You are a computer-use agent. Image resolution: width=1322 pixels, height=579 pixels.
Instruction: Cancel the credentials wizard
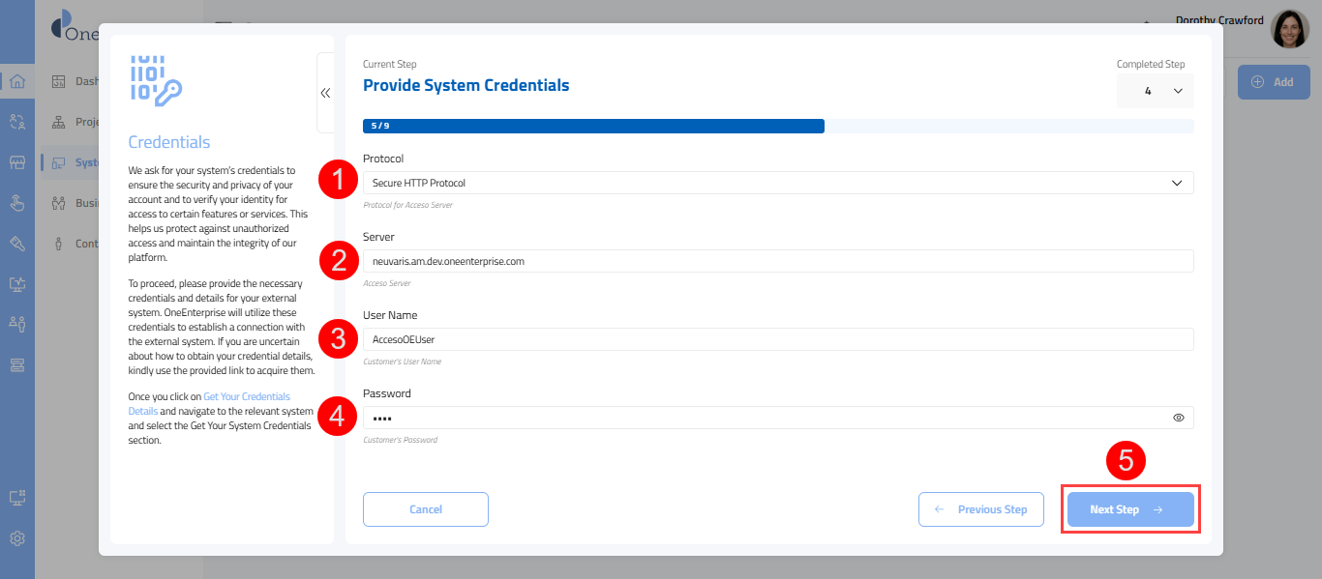pos(426,509)
